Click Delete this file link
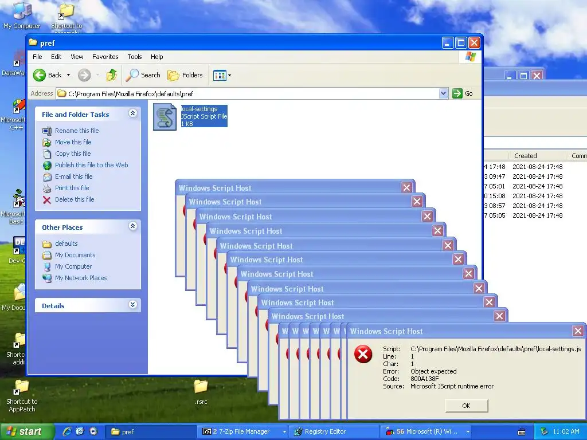The height and width of the screenshot is (440, 587). 75,199
